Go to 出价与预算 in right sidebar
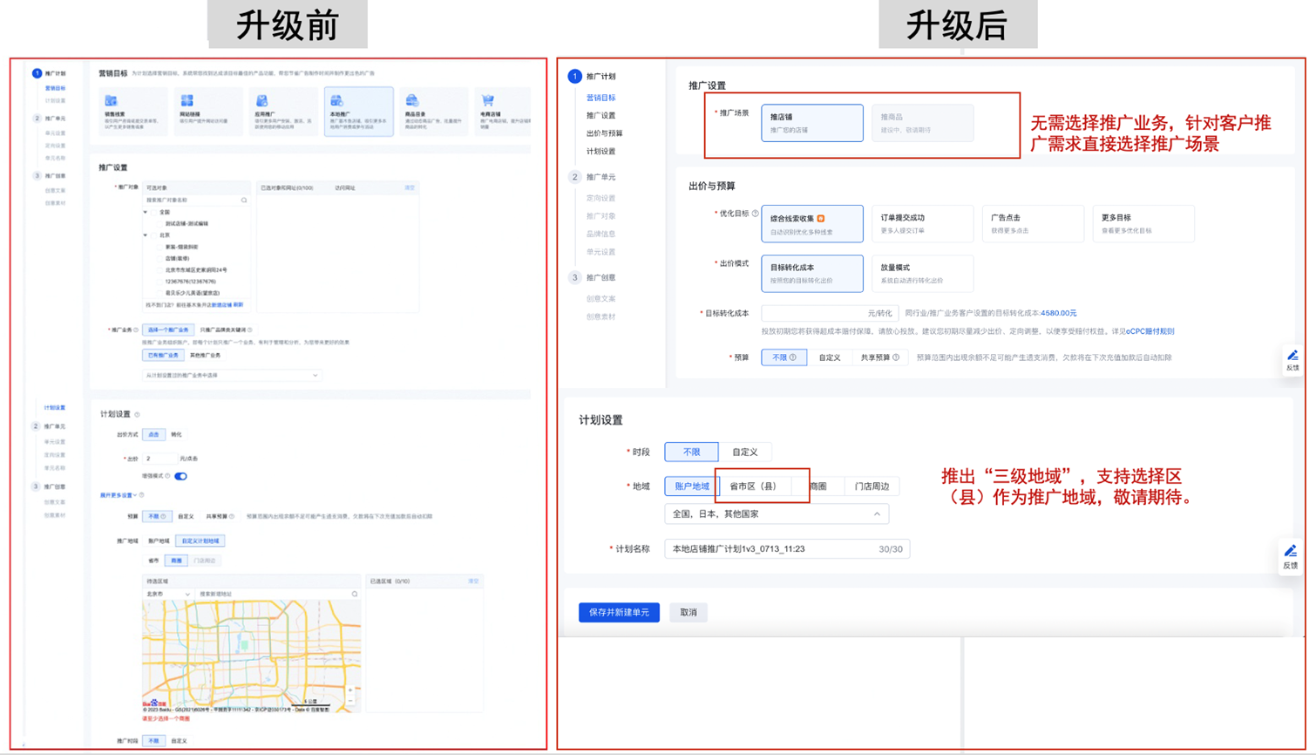This screenshot has height=755, width=1316. pos(604,133)
